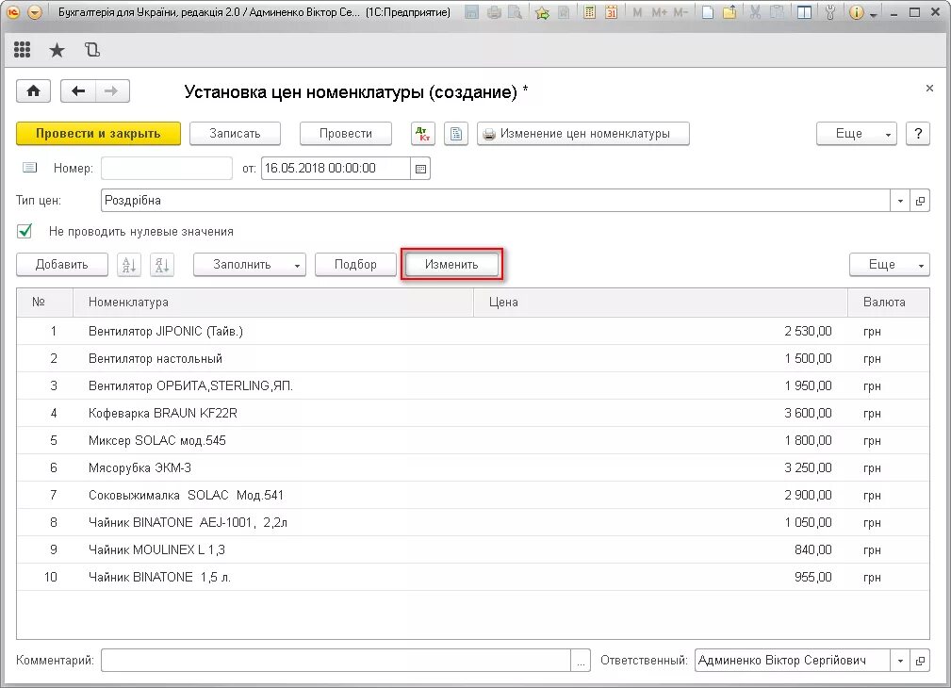Click the Изменить button
951x688 pixels.
tap(451, 265)
